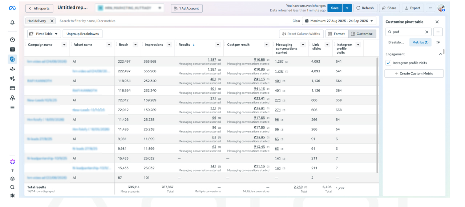This screenshot has height=207, width=465.
Task: Open the settings gear in sidebar
Action: point(12,179)
